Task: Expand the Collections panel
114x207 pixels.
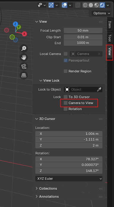Action: coord(37,188)
